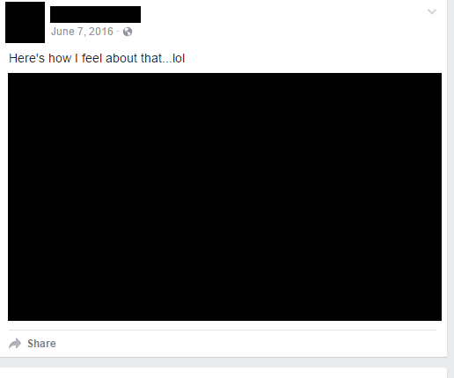The height and width of the screenshot is (378, 454).
Task: Click the Share text button
Action: 41,344
